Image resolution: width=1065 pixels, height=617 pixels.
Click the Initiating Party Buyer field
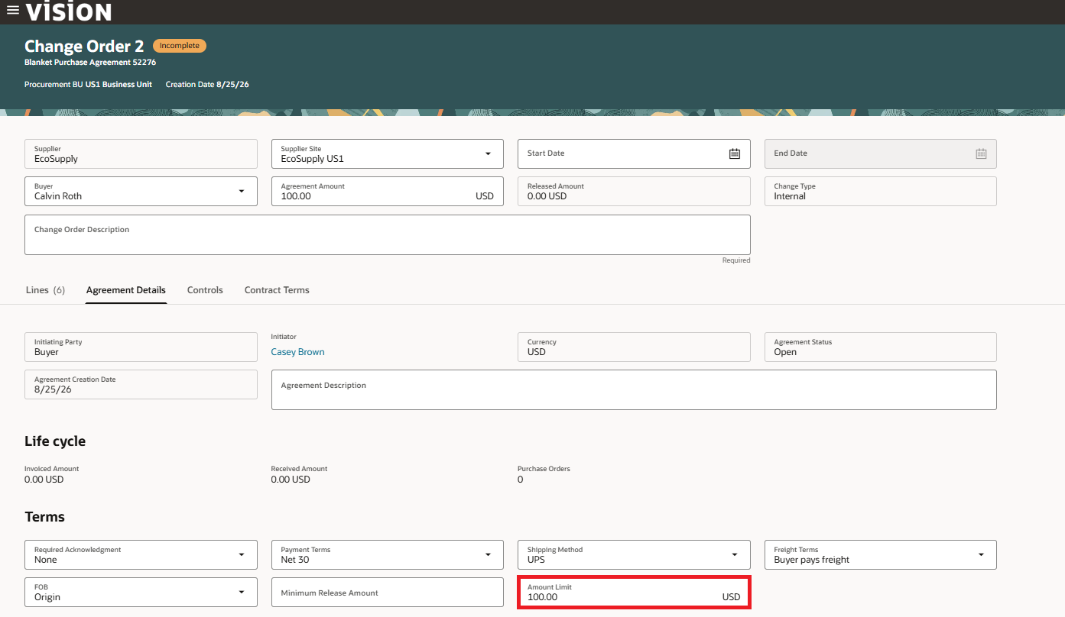[x=141, y=347]
